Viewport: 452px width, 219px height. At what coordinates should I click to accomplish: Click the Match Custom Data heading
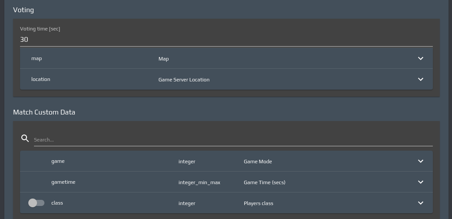tap(44, 112)
